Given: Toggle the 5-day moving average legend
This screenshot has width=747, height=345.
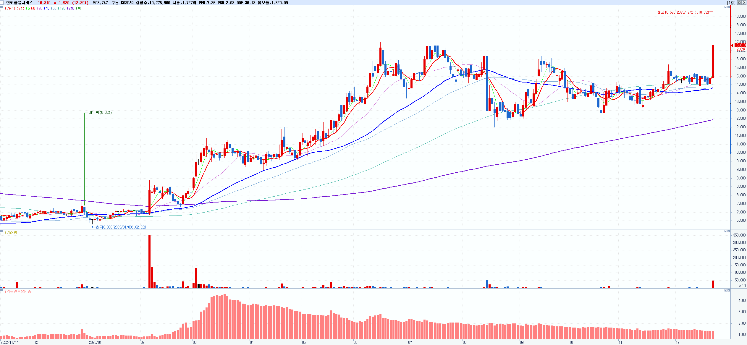Looking at the screenshot, I should 28,9.
